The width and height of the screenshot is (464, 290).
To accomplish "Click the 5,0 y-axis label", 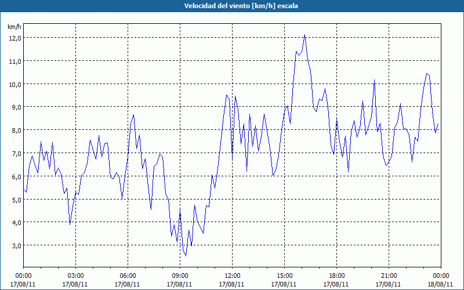I will click(16, 200).
